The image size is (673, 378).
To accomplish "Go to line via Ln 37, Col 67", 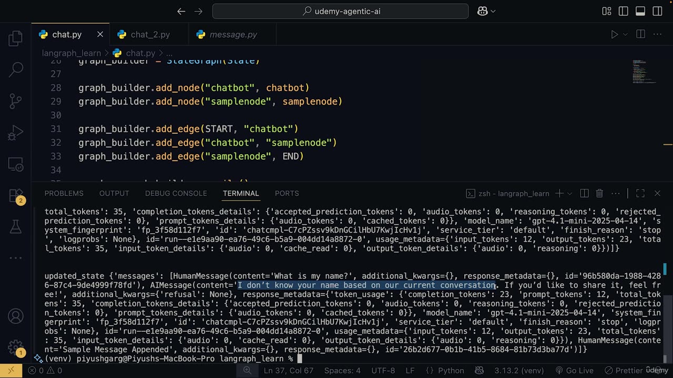I will (x=289, y=371).
